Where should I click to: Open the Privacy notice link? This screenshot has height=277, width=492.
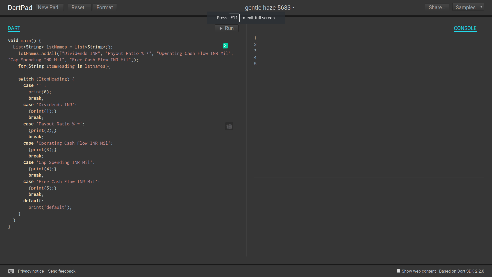[x=31, y=271]
